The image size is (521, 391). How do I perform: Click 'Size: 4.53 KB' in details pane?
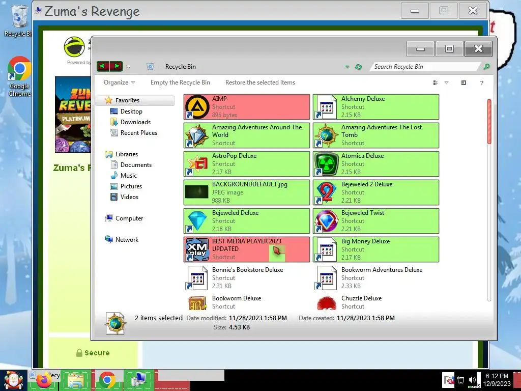pyautogui.click(x=231, y=327)
